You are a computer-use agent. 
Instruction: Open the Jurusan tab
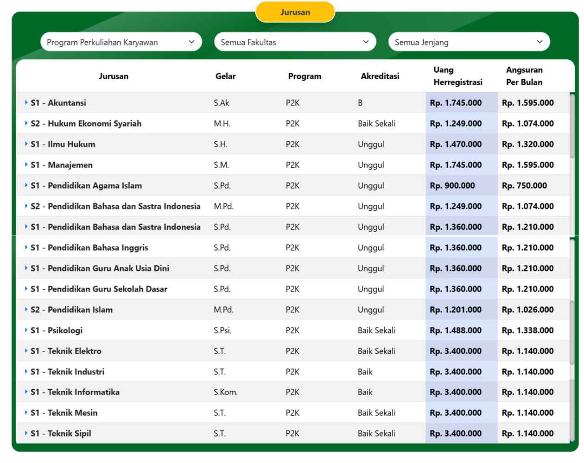click(295, 12)
